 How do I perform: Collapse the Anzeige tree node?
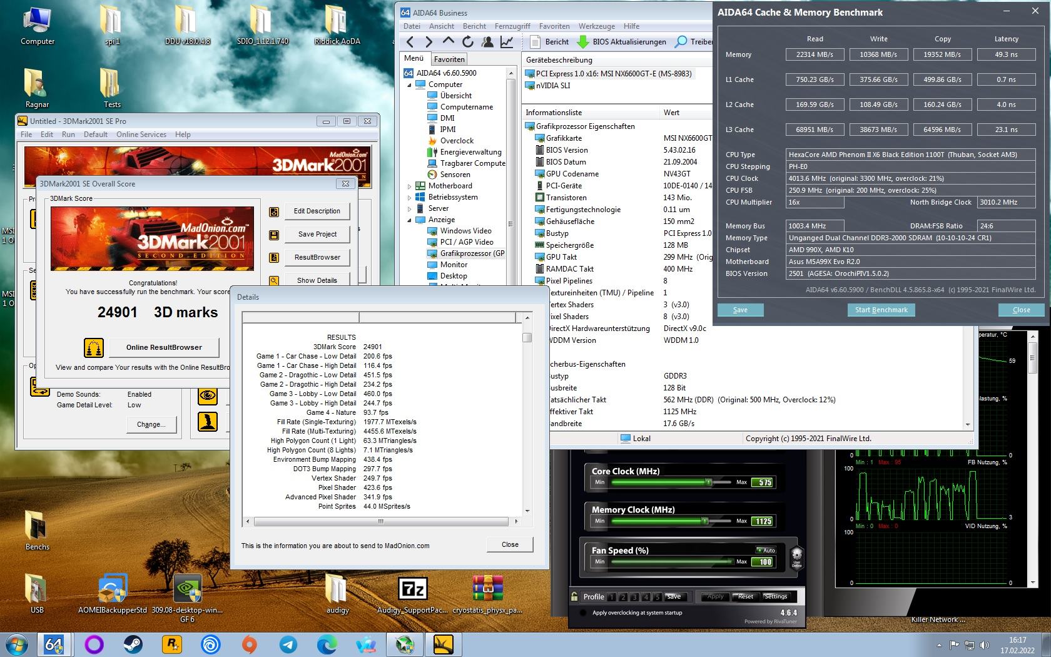pos(410,220)
